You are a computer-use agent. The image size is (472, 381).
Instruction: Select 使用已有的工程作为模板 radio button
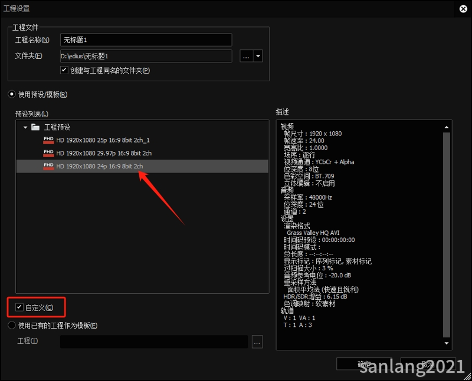[11, 325]
